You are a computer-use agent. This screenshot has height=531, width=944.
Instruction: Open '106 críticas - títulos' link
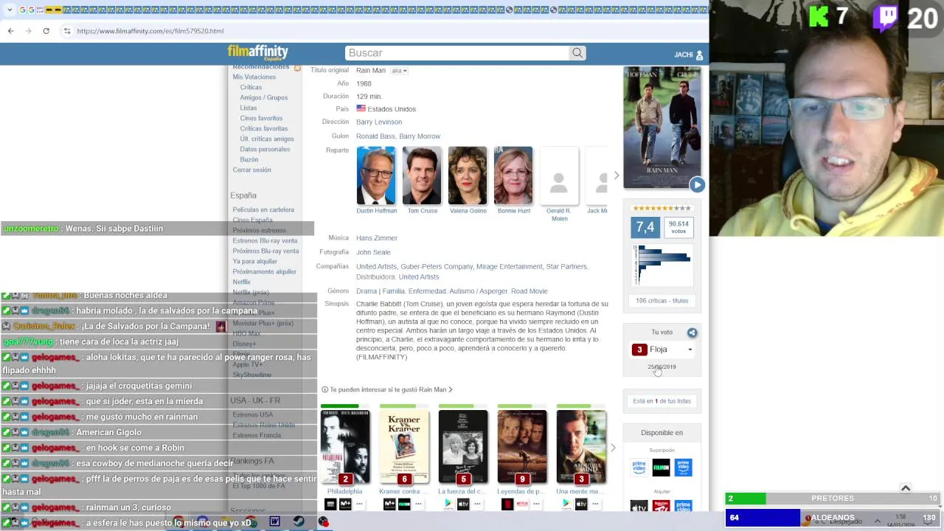662,301
